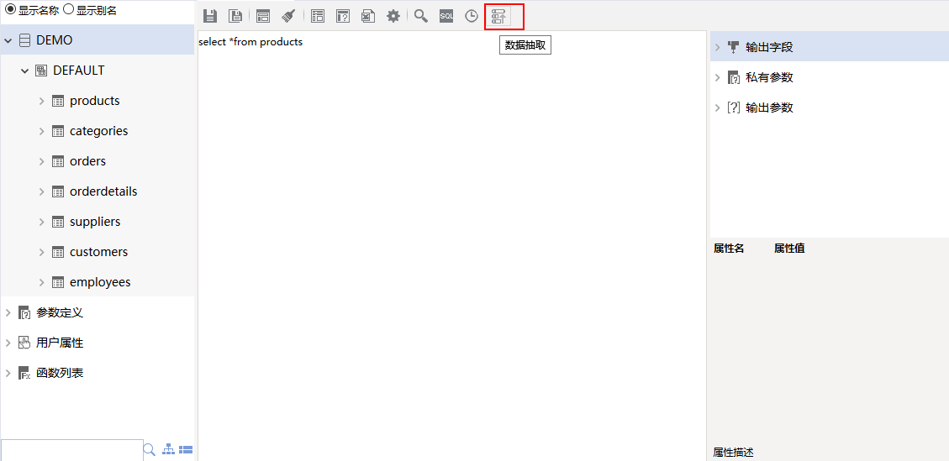This screenshot has height=461, width=949.
Task: Select the DEMO label in the tree
Action: tap(55, 40)
